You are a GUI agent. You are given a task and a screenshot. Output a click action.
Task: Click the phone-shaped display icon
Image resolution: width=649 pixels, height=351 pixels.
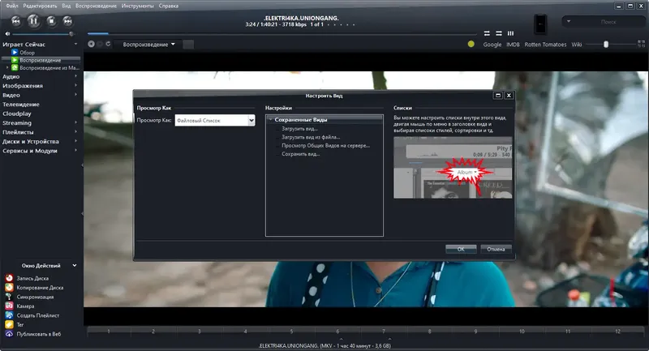(540, 24)
